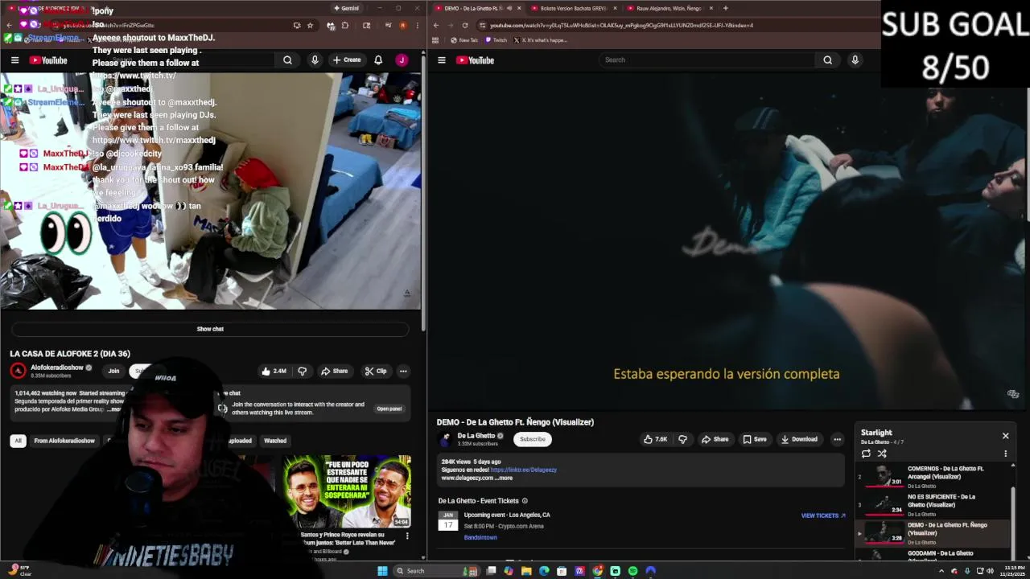Open notifications bell in left YouTube window
The height and width of the screenshot is (579, 1030).
378,60
